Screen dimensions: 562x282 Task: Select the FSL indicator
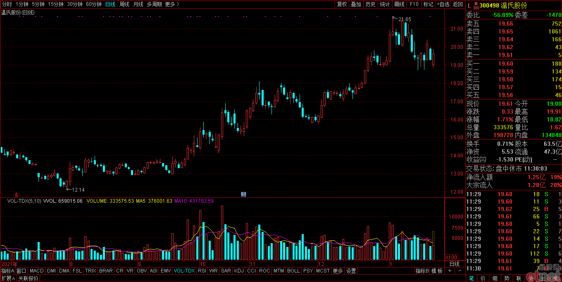[77, 271]
